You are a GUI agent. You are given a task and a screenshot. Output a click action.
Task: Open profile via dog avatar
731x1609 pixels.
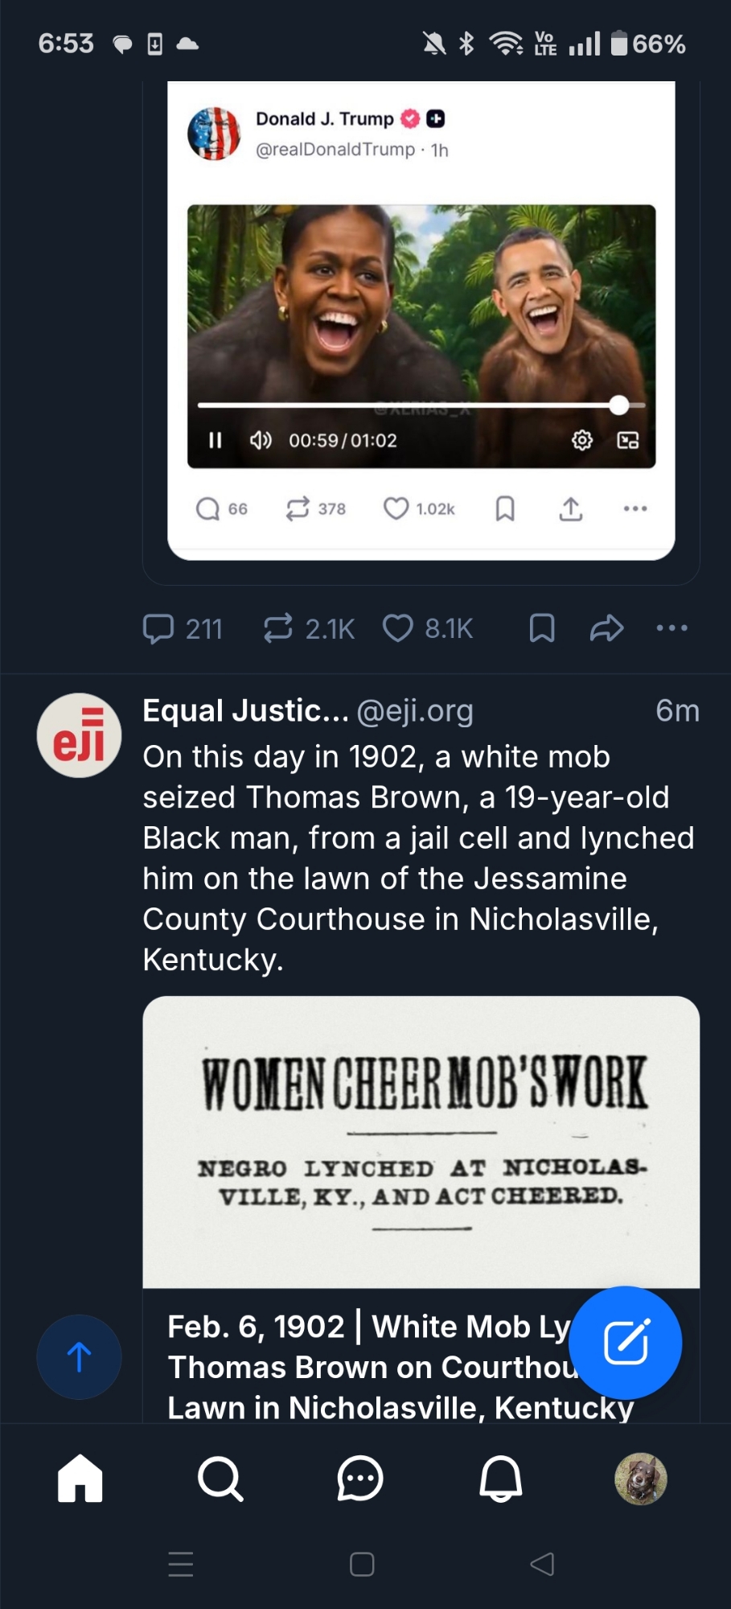640,1478
